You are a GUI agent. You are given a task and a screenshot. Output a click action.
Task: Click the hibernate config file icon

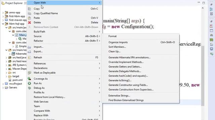point(13,54)
